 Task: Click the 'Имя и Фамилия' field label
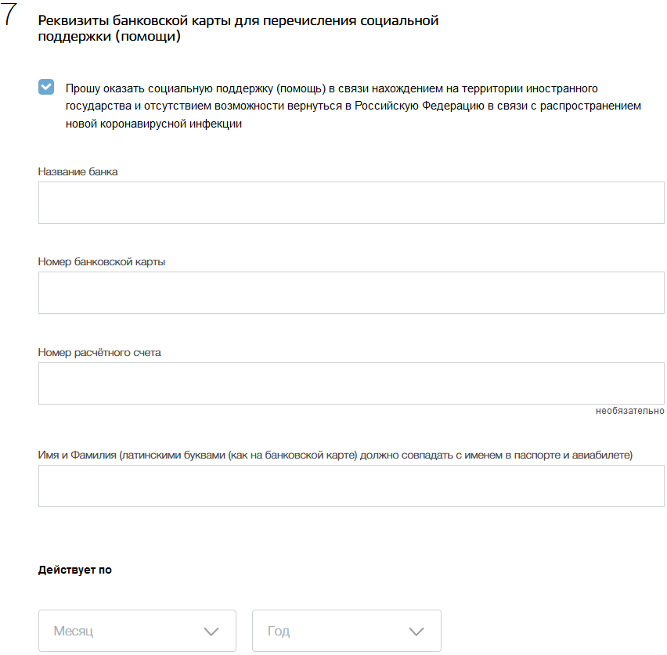tap(335, 455)
